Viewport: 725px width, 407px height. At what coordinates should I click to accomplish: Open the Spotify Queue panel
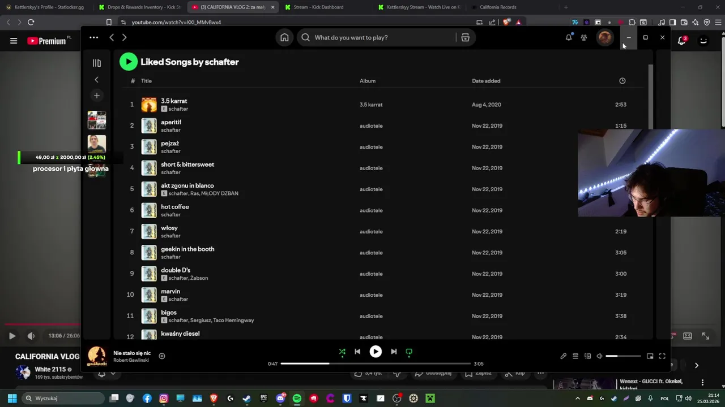575,356
